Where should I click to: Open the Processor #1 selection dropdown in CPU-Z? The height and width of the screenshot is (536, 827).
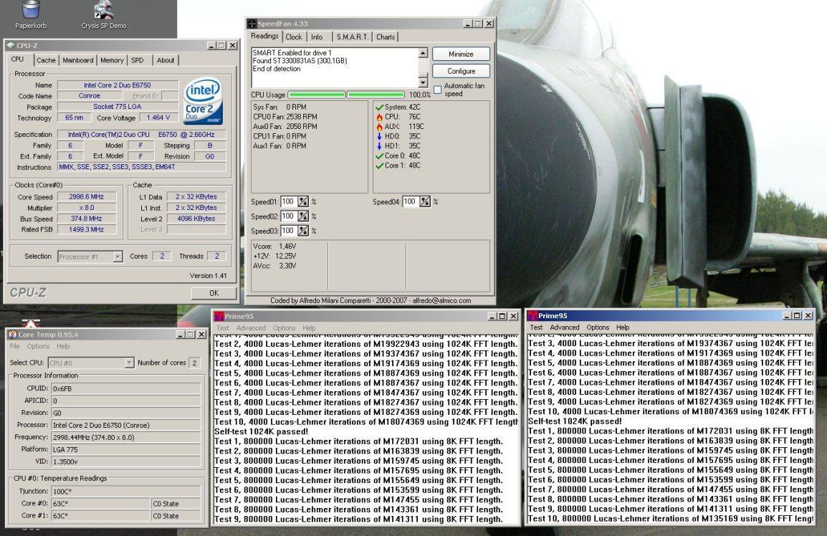click(x=118, y=257)
